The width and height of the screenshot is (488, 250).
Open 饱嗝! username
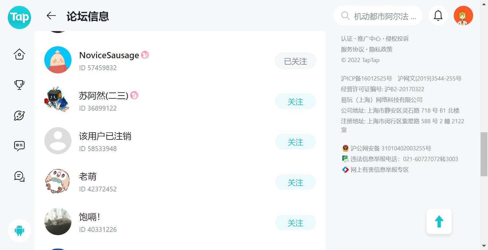tap(90, 217)
